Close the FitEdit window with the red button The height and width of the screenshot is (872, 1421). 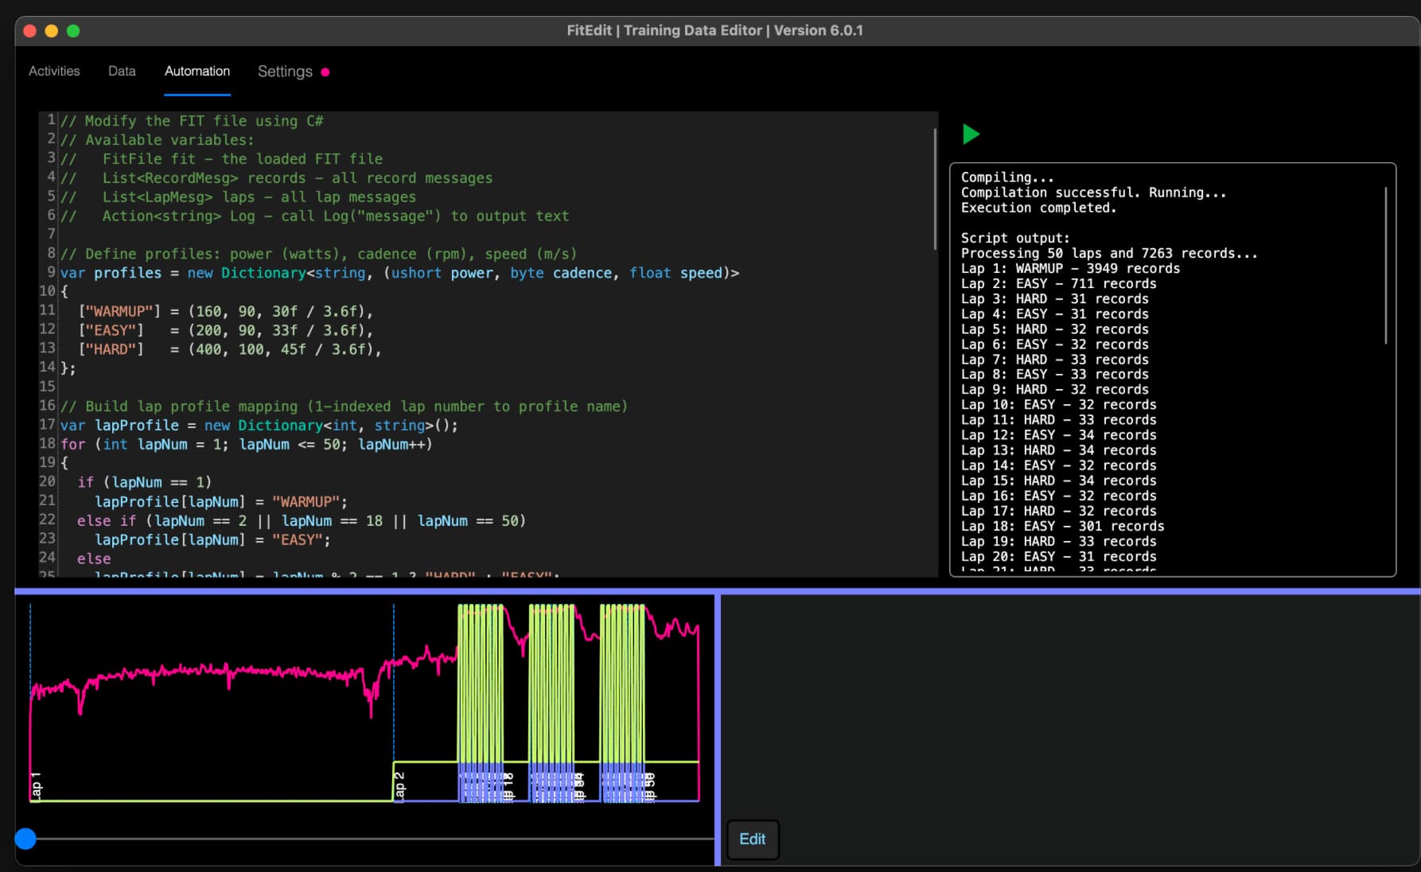tap(30, 31)
